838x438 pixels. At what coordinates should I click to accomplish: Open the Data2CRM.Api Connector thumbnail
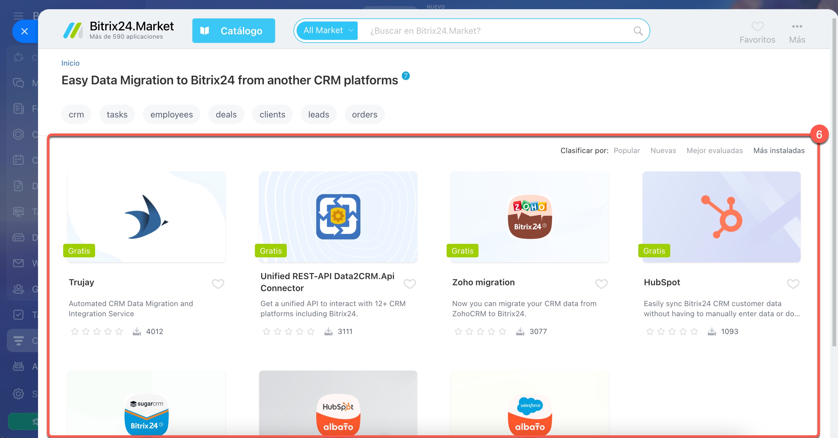click(x=338, y=217)
